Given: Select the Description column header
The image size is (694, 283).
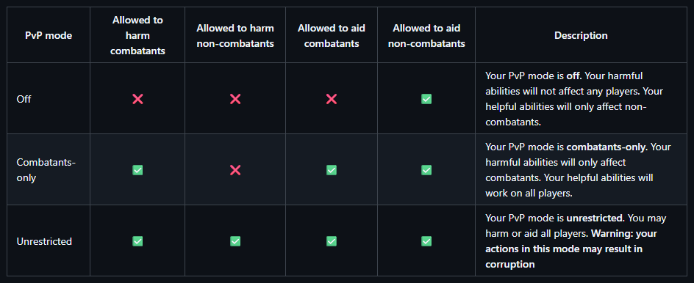Looking at the screenshot, I should 581,35.
